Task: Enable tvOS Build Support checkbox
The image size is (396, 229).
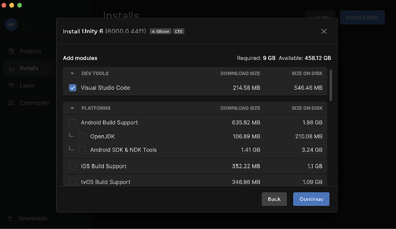Action: click(72, 182)
